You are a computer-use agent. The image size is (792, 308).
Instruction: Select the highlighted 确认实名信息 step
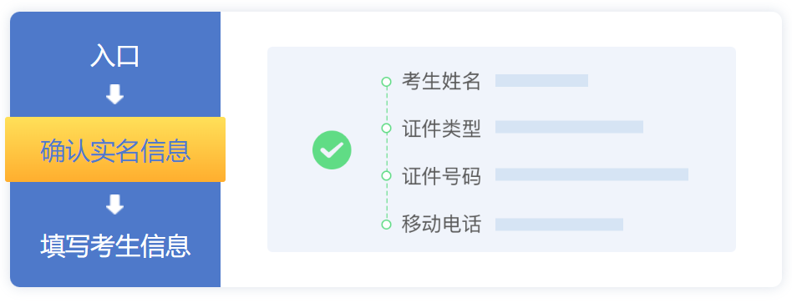[115, 149]
